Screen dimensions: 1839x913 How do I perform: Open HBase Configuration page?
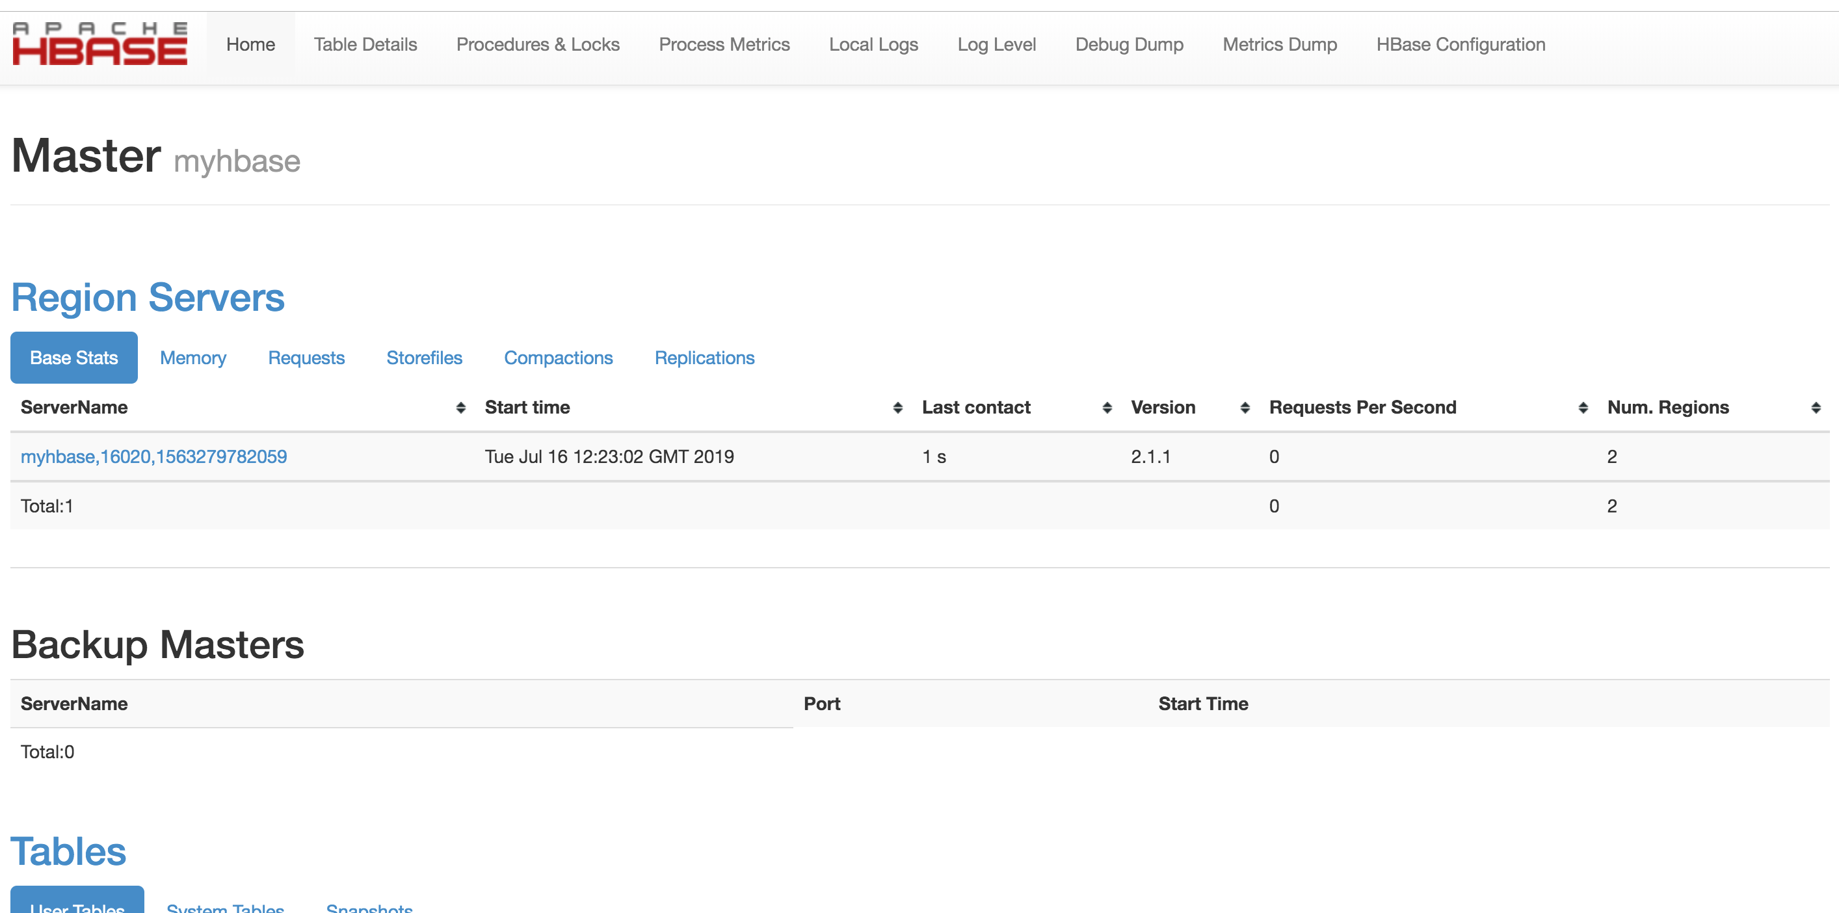click(1461, 44)
